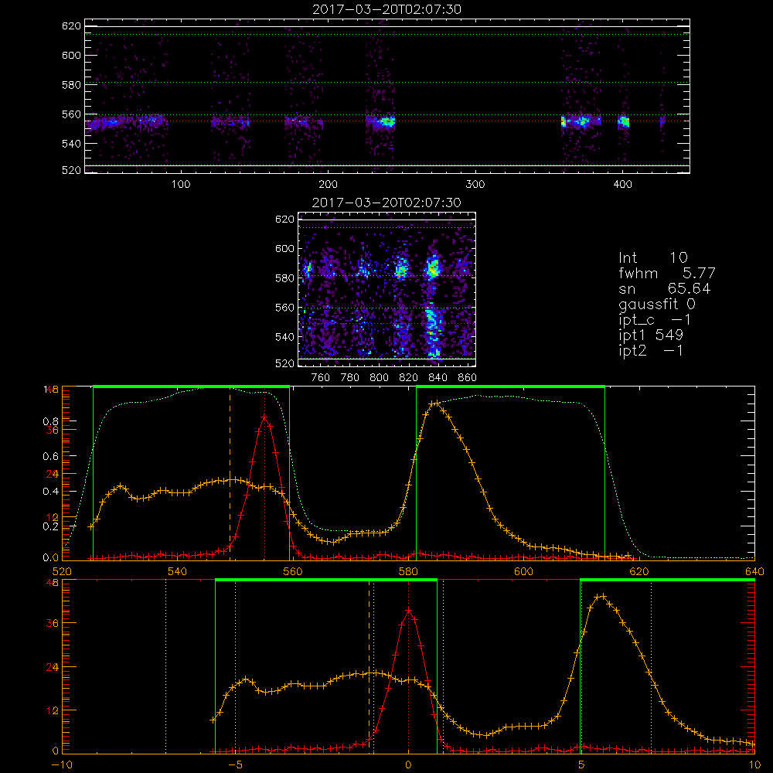Viewport: 773px width, 773px height.
Task: Click x-axis label '300' under top spectrogram
Action: [475, 185]
